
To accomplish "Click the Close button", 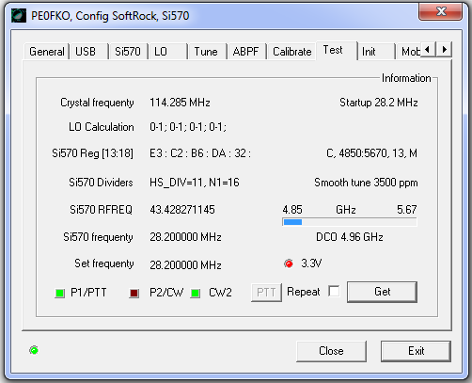I will [x=331, y=351].
